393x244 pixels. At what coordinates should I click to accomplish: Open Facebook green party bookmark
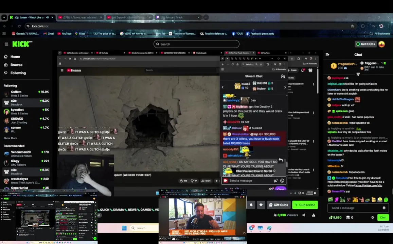[260, 34]
